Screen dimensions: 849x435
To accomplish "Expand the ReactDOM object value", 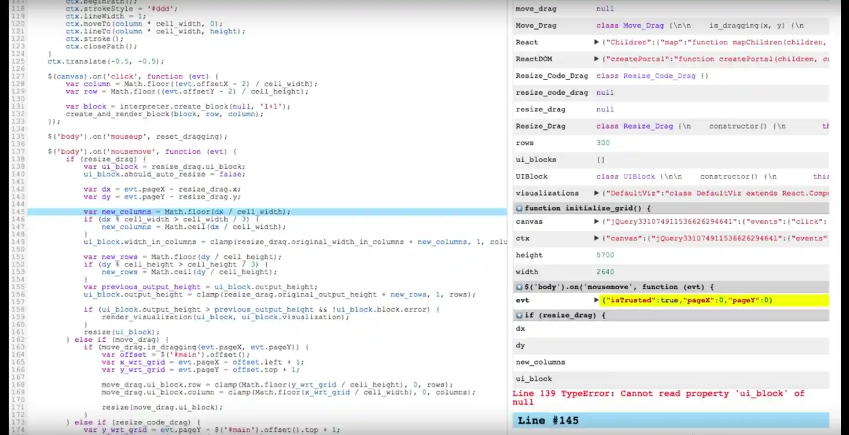I will click(596, 59).
